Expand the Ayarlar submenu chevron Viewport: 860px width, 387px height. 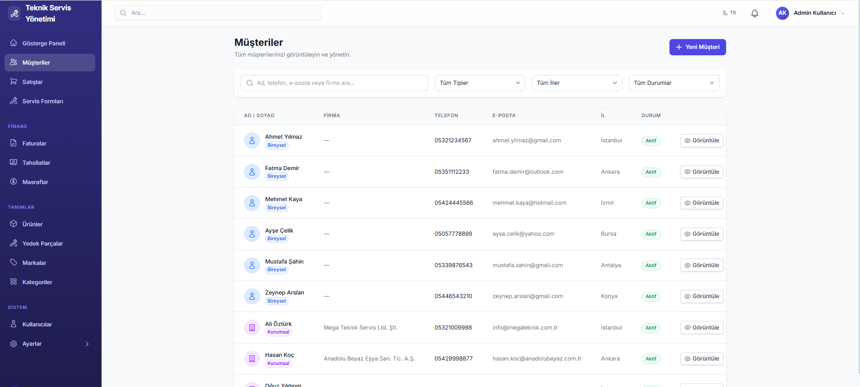click(87, 344)
